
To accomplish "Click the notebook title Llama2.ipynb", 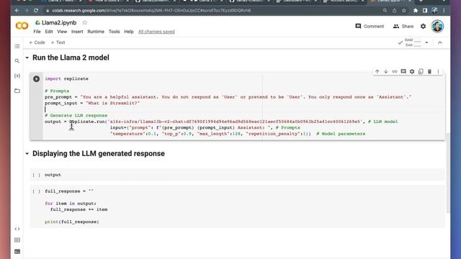I will [59, 22].
